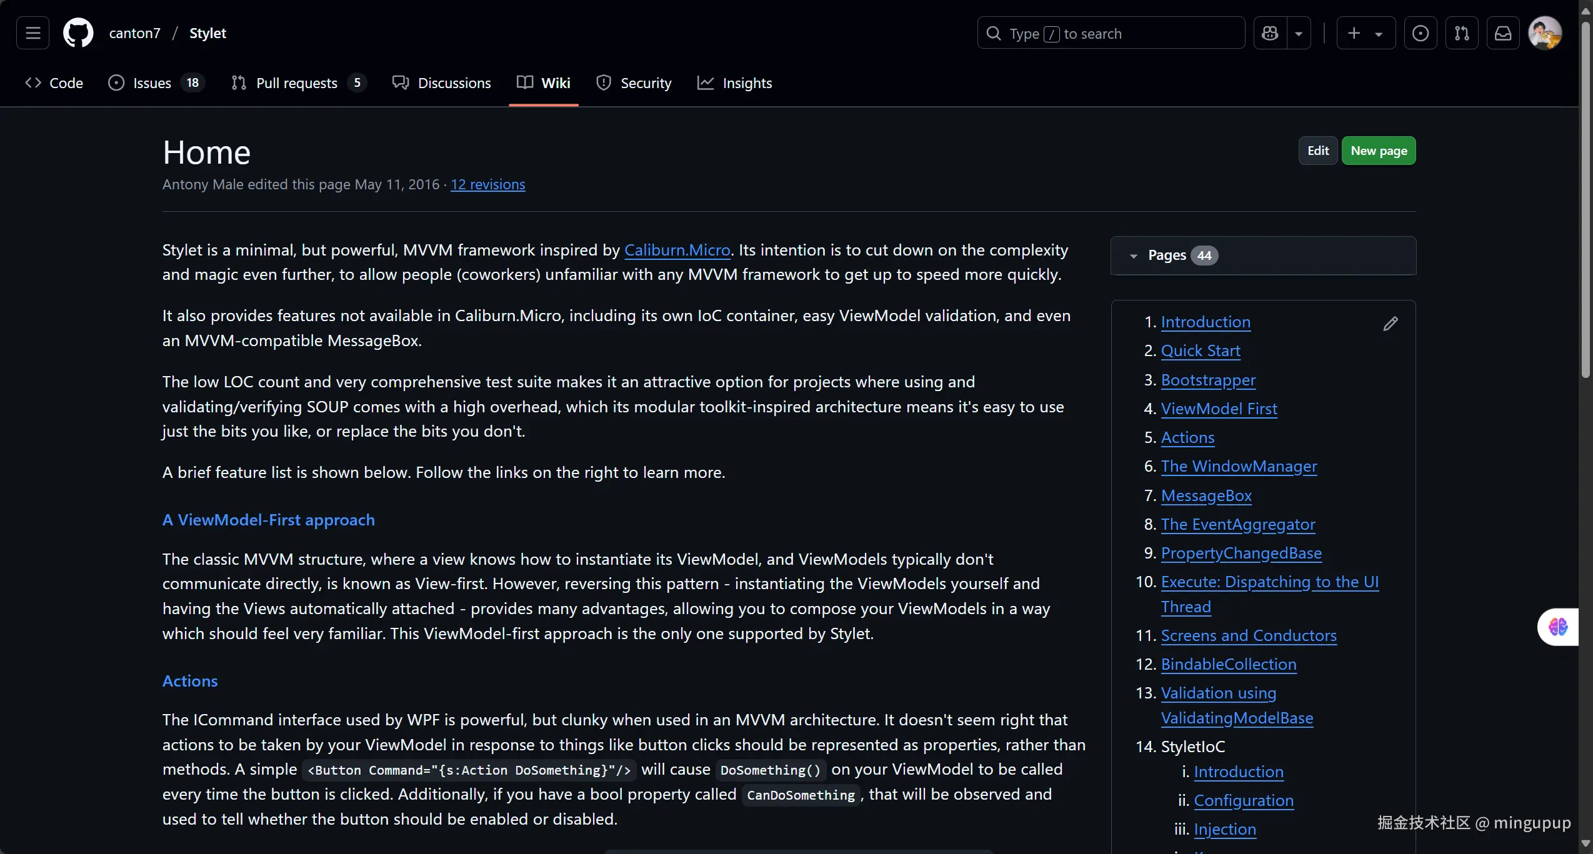Viewport: 1593px width, 854px height.
Task: Select the Wiki tab
Action: [544, 83]
